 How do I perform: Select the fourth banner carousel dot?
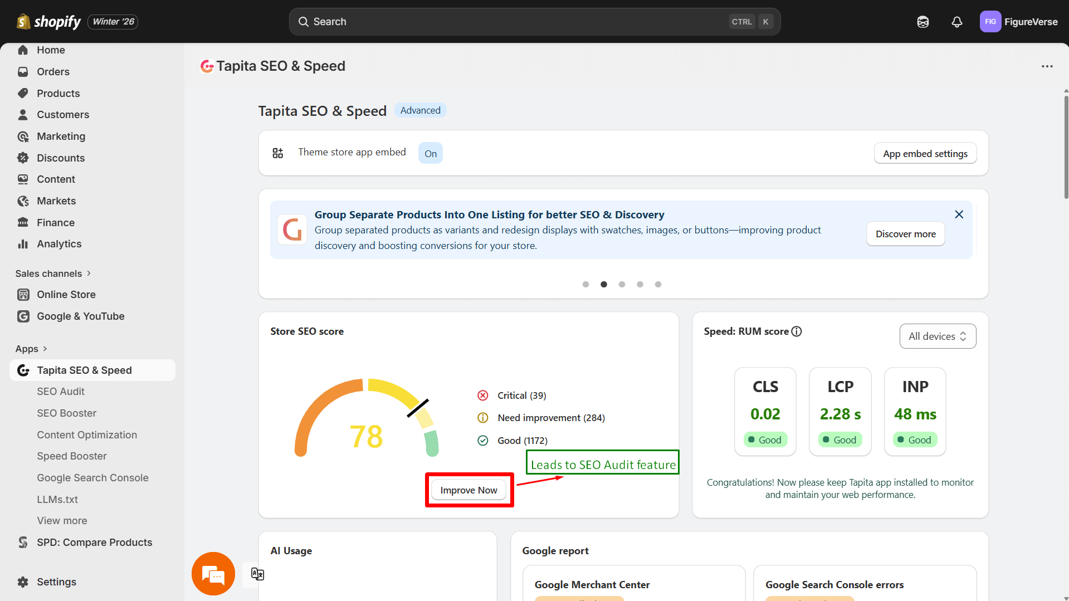(x=640, y=285)
